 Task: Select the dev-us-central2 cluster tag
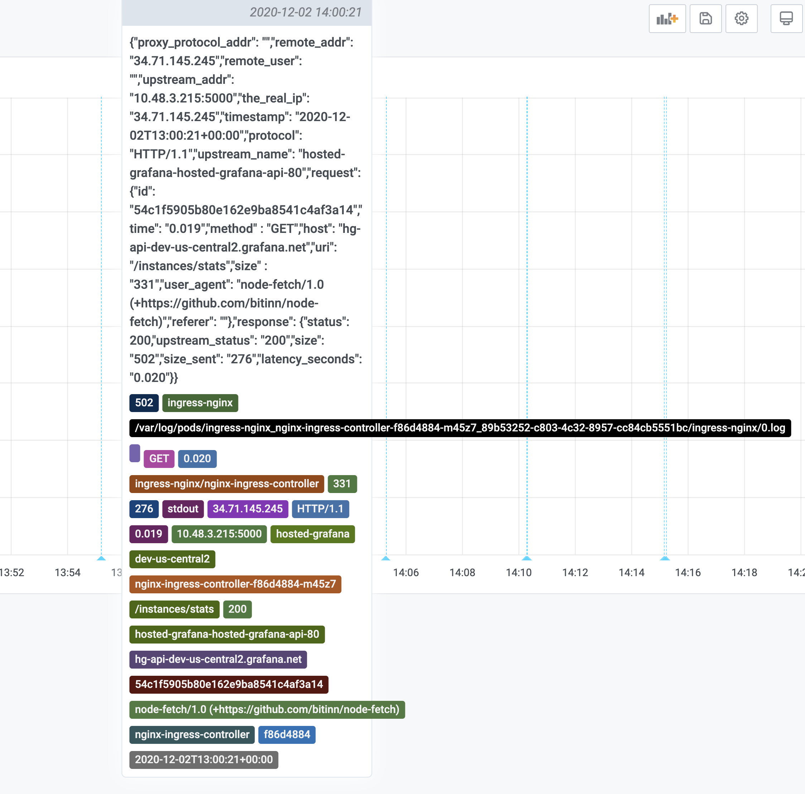(x=172, y=559)
